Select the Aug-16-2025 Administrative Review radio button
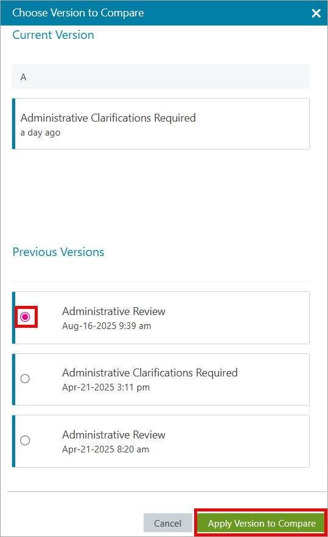 (25, 317)
